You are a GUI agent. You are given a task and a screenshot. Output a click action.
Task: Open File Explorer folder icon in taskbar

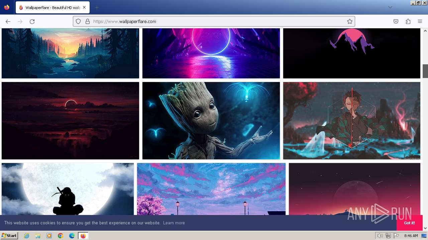click(38, 236)
